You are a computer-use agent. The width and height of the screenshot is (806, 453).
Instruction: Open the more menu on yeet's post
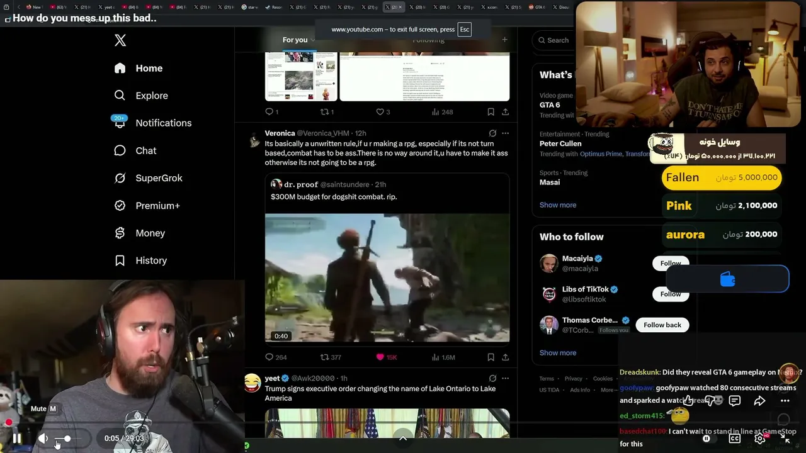505,379
